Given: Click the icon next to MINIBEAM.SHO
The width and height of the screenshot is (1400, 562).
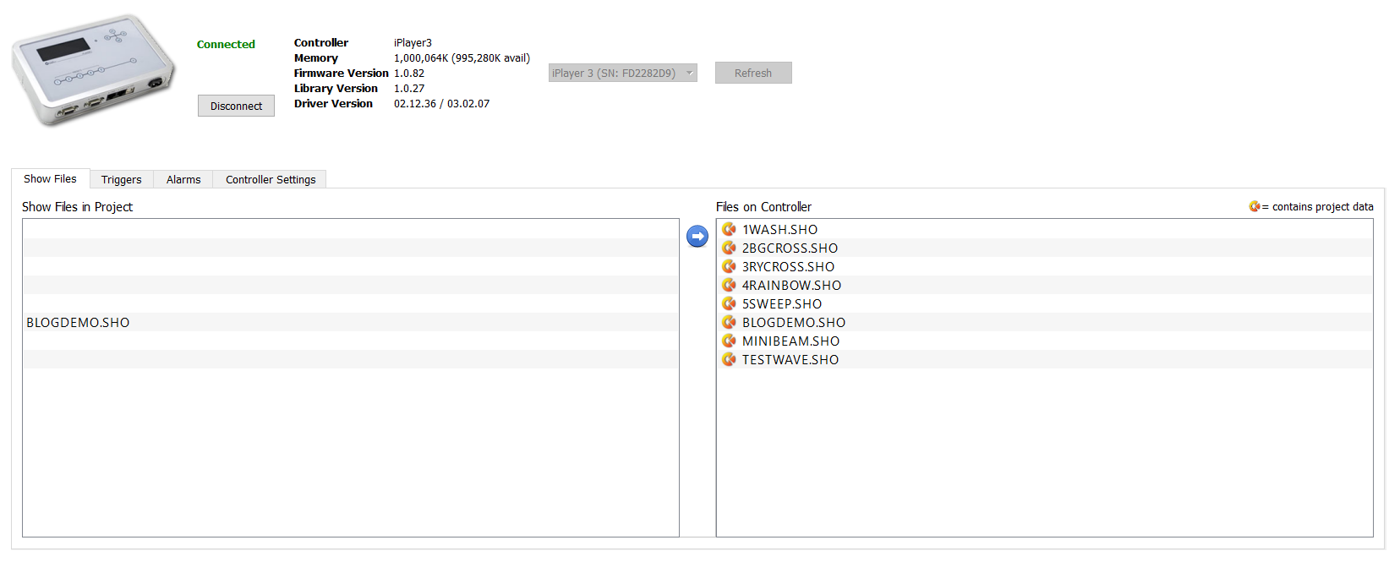Looking at the screenshot, I should point(729,341).
